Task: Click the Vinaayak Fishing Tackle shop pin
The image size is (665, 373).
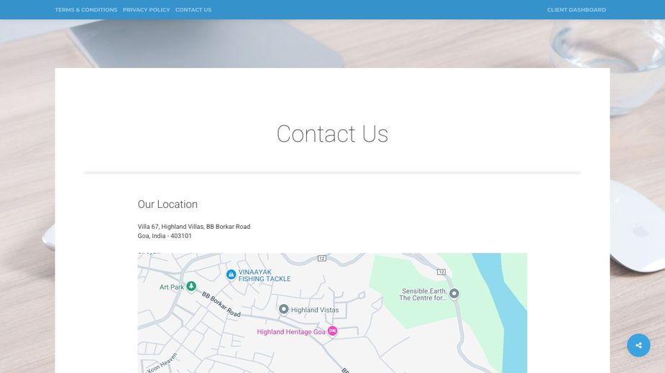Action: tap(231, 275)
